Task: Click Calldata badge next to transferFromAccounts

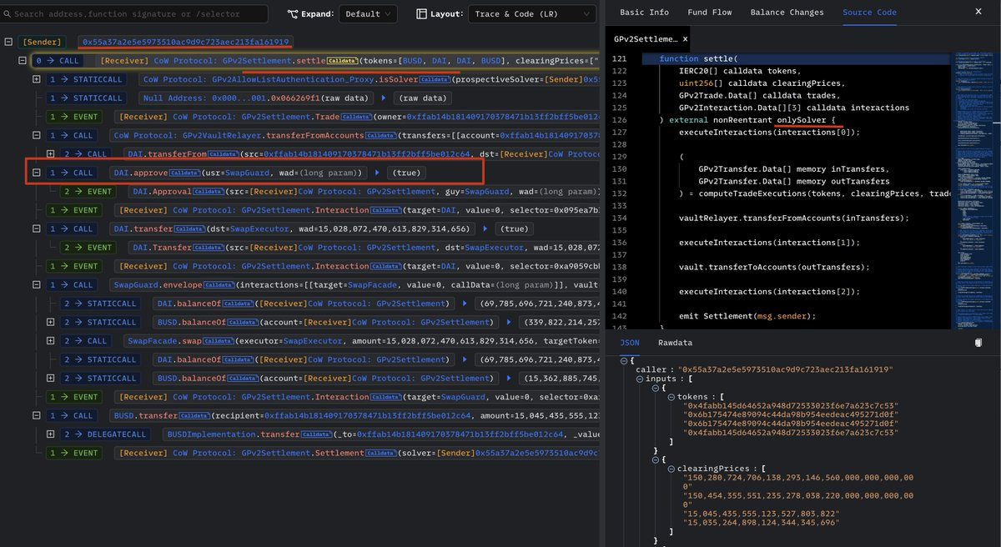Action: coord(381,135)
